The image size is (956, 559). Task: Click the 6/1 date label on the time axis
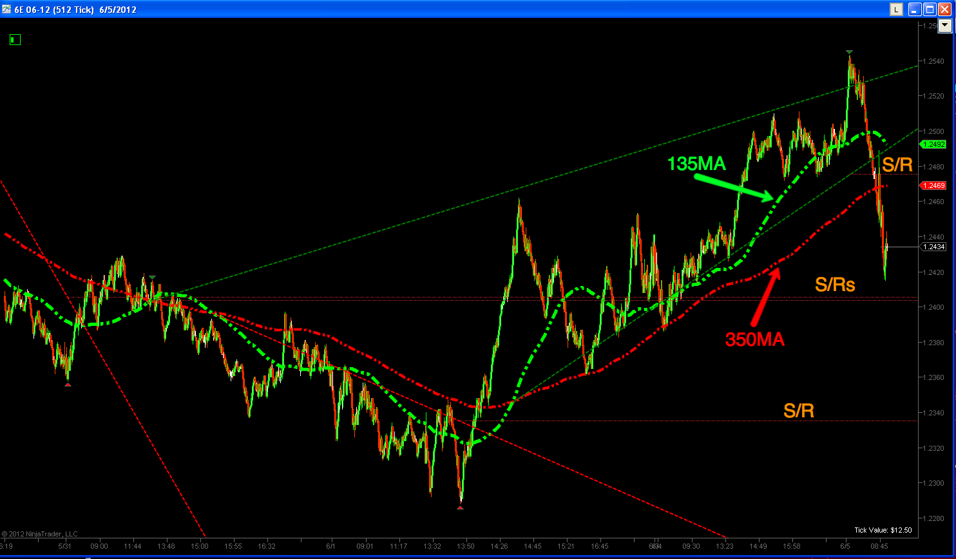331,546
